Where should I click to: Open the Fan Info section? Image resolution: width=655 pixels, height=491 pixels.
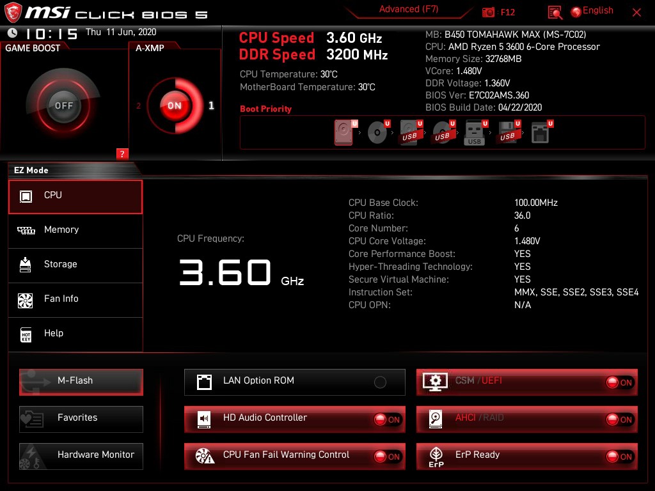[75, 300]
